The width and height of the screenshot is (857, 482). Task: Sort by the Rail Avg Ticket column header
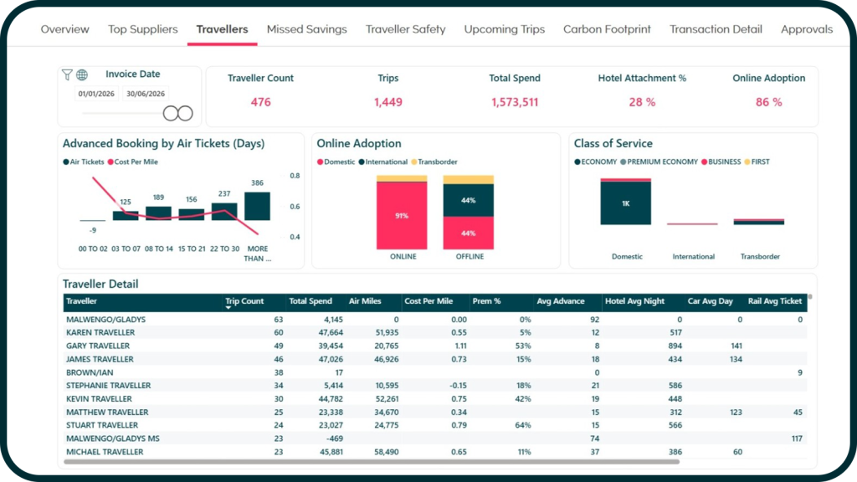(x=774, y=301)
